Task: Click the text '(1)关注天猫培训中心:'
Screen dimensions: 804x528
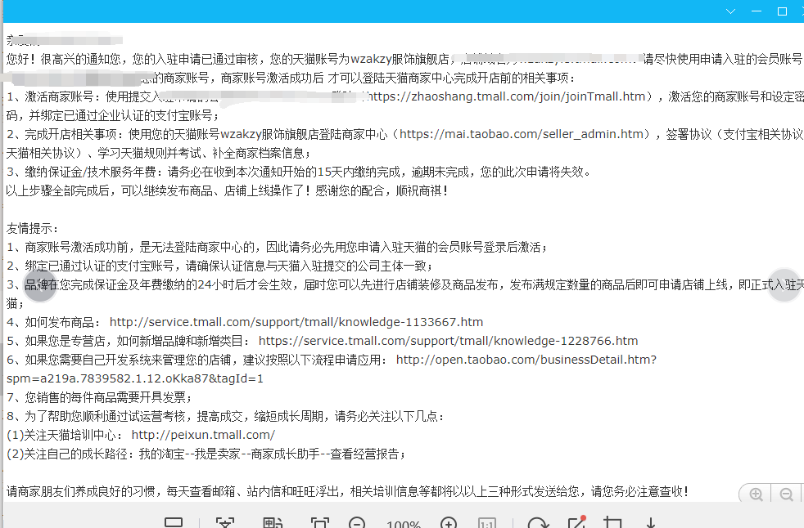Action: (65, 436)
